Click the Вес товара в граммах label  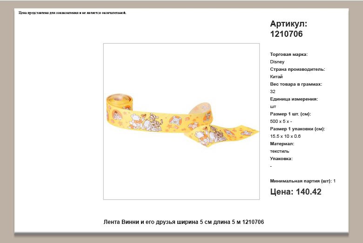click(296, 84)
